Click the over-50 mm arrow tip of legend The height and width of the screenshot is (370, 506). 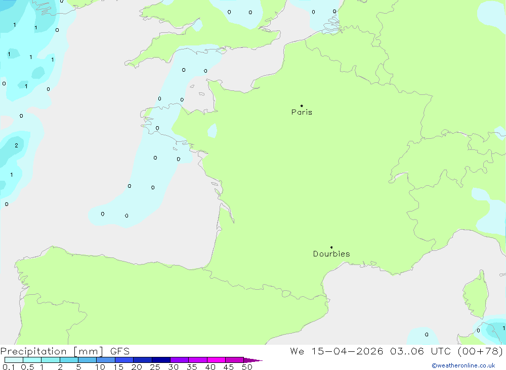pos(253,360)
